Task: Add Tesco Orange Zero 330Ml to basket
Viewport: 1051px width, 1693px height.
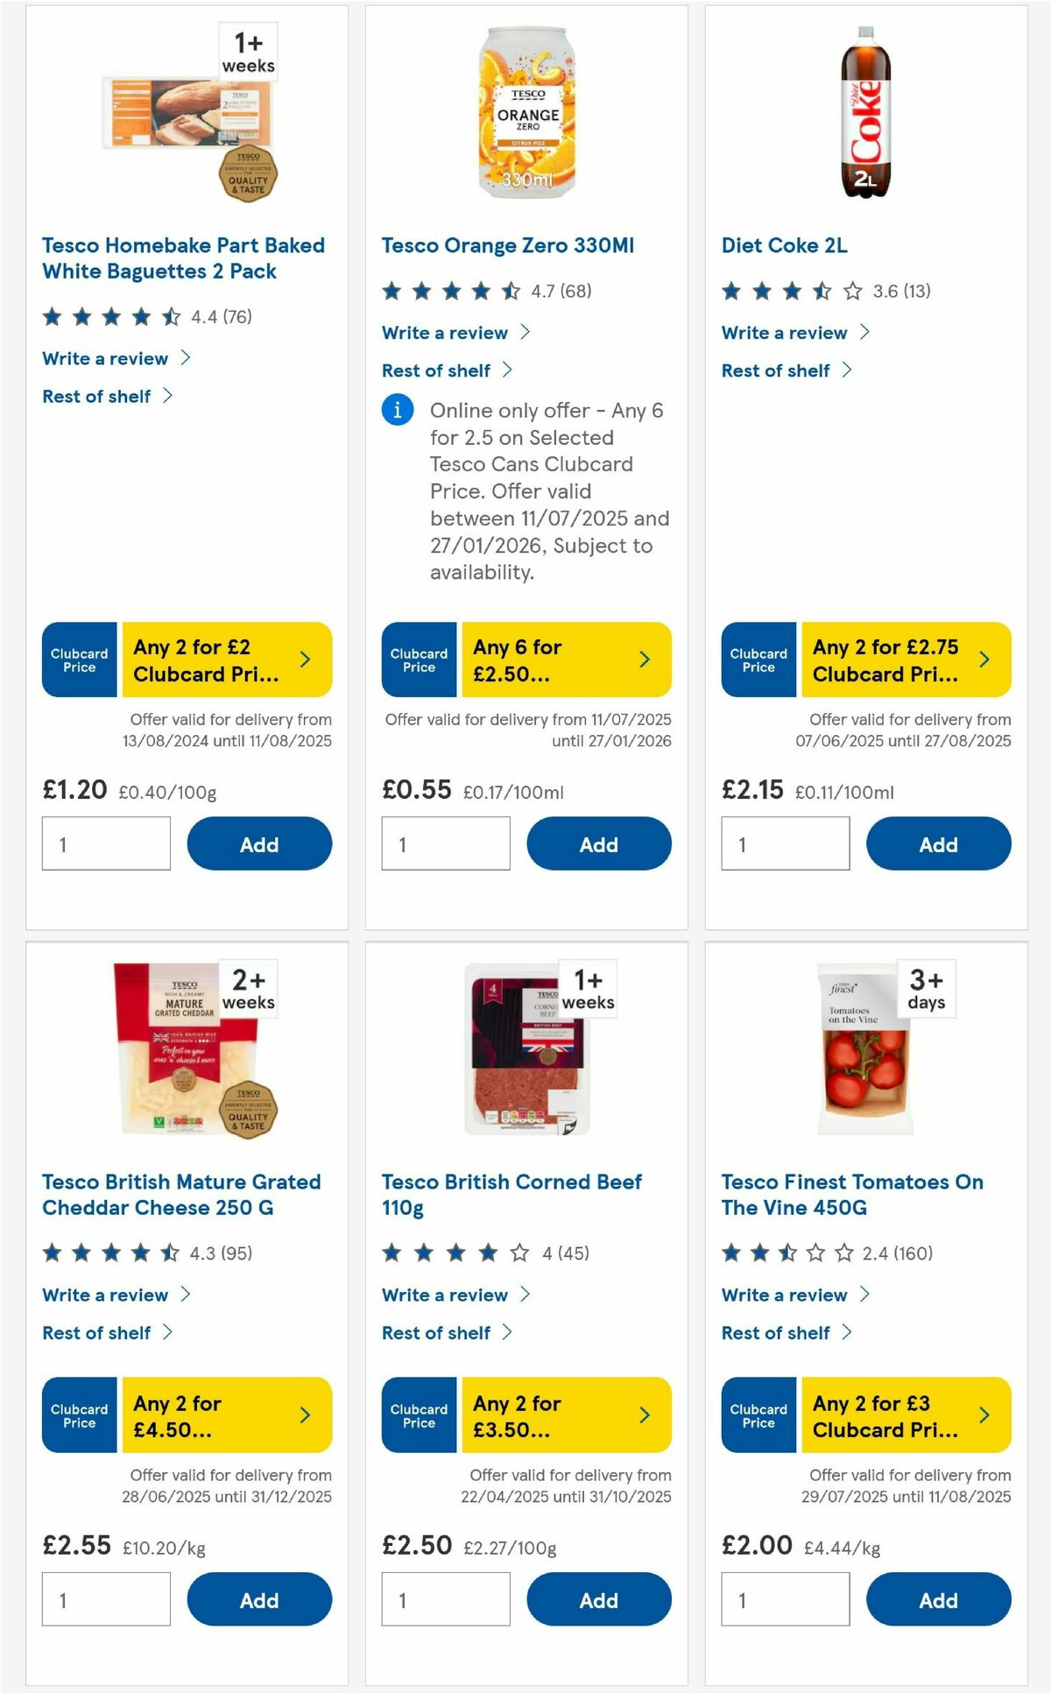Action: 599,843
